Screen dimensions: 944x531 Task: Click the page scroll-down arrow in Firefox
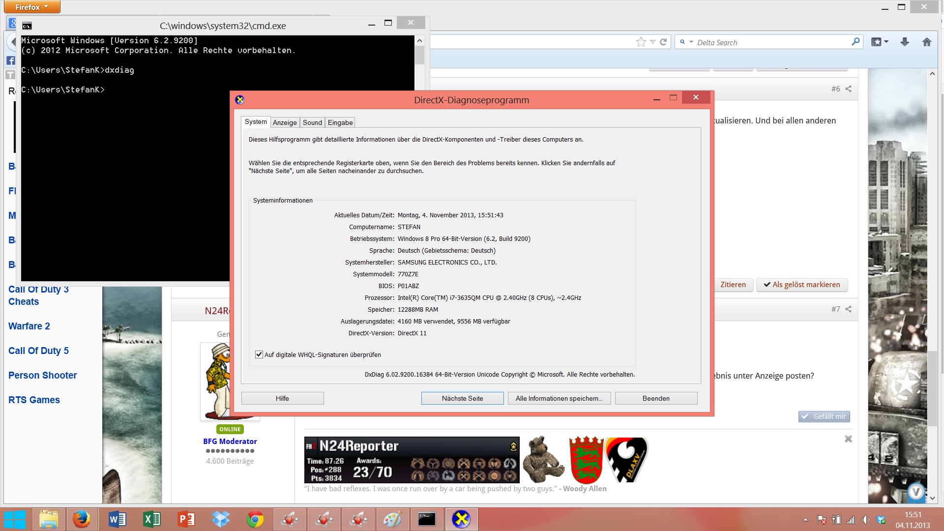[932, 498]
